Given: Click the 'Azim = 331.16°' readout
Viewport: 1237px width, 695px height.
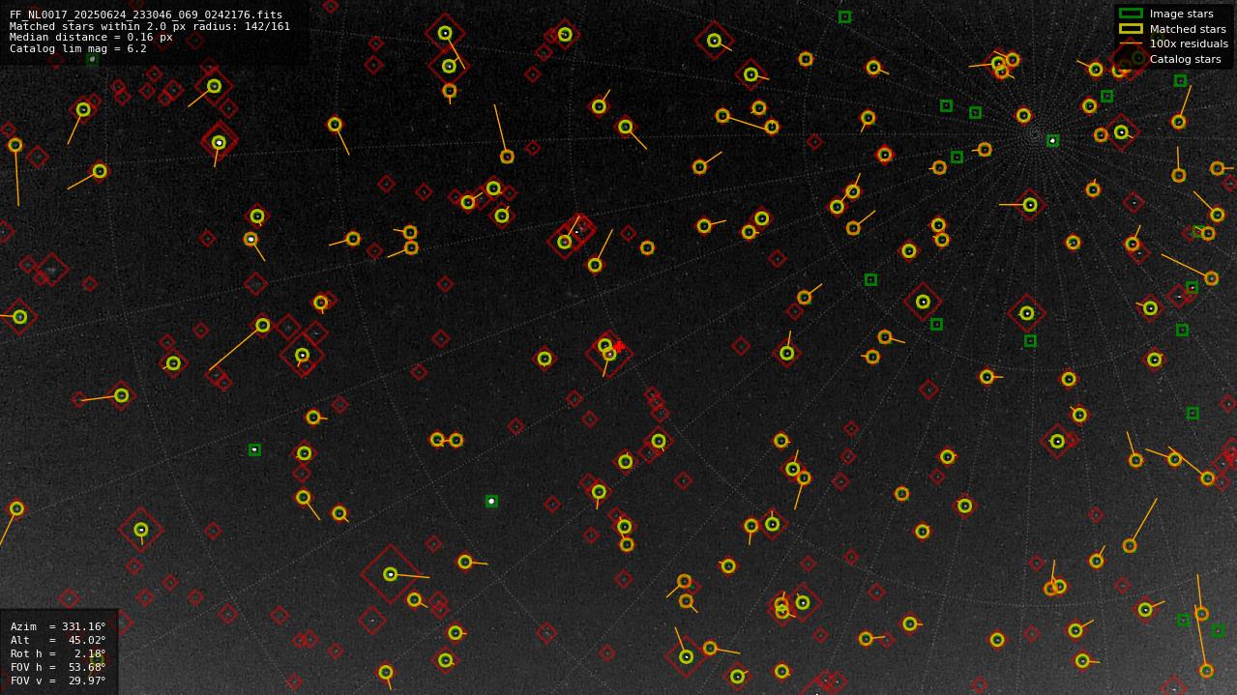Looking at the screenshot, I should pos(58,626).
